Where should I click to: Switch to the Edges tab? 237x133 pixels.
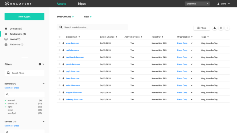tap(81, 4)
